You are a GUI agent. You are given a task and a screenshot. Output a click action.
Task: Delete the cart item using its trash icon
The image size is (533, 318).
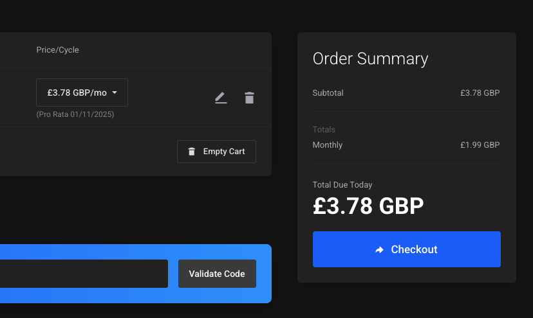click(x=250, y=98)
